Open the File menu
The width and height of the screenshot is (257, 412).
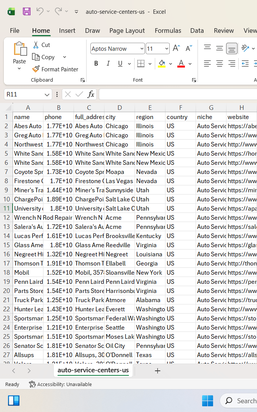point(15,31)
